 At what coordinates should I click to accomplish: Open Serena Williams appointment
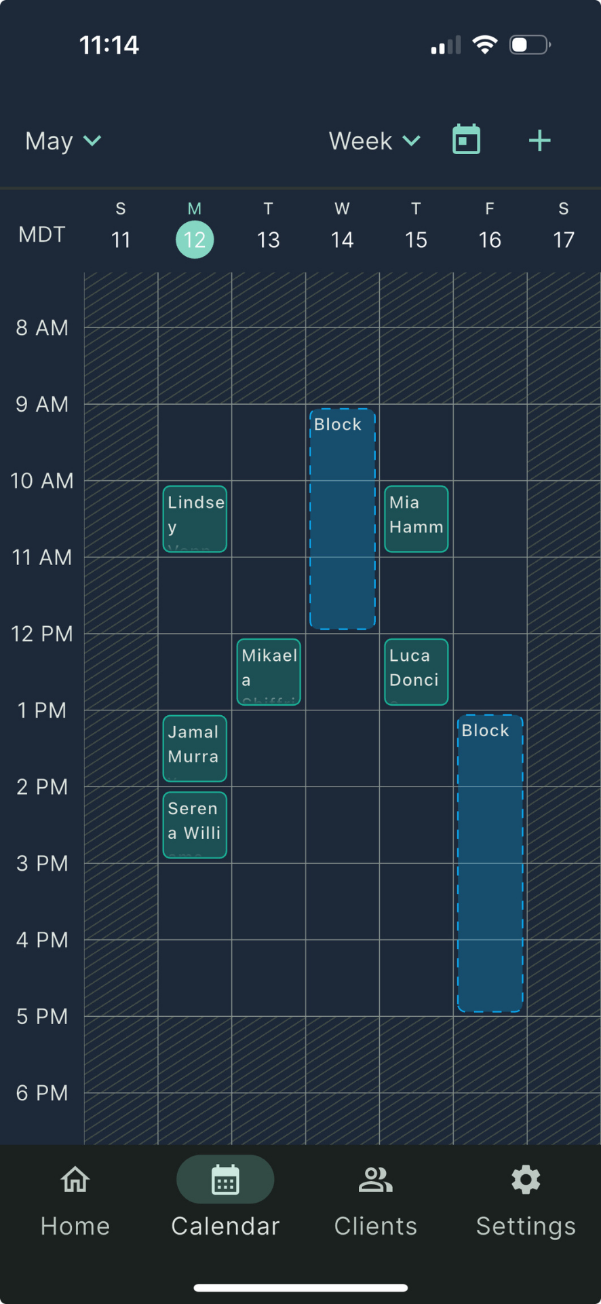pyautogui.click(x=195, y=825)
